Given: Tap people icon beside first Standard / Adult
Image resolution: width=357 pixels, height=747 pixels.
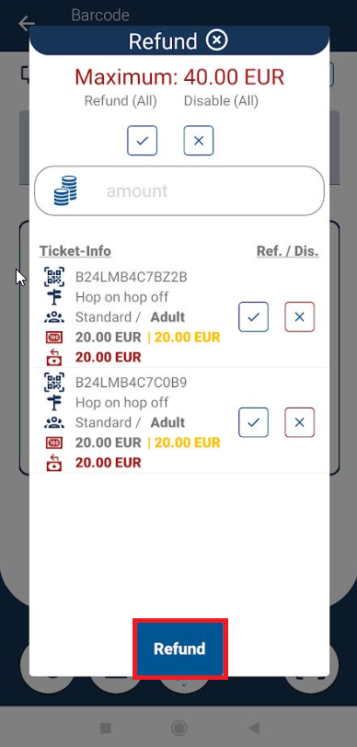Looking at the screenshot, I should [54, 317].
